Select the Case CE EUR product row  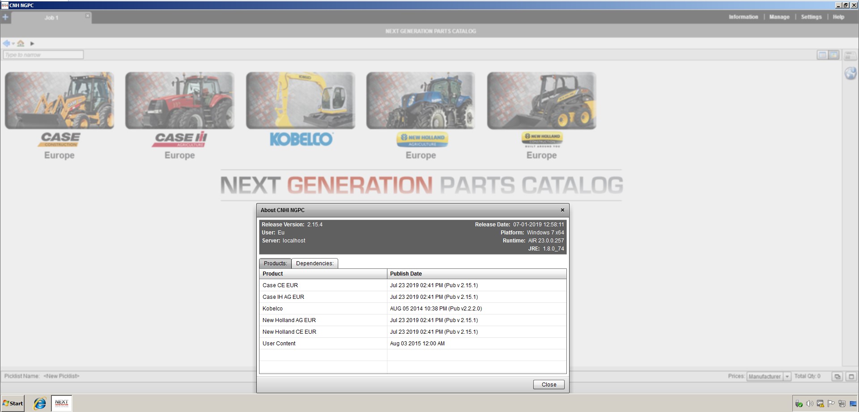coord(413,285)
